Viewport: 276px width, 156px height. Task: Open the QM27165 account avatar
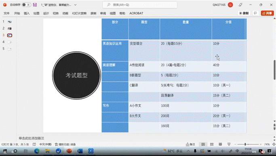click(x=230, y=5)
